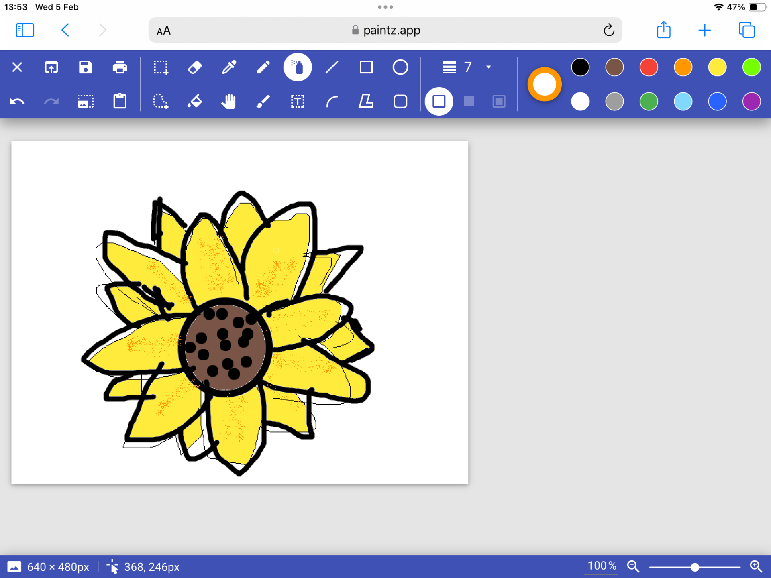Choose outline-only fill style
This screenshot has height=578, width=771.
[439, 102]
